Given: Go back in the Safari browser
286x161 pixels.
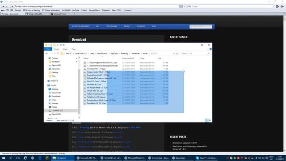Looking at the screenshot, I should click(x=3, y=6).
